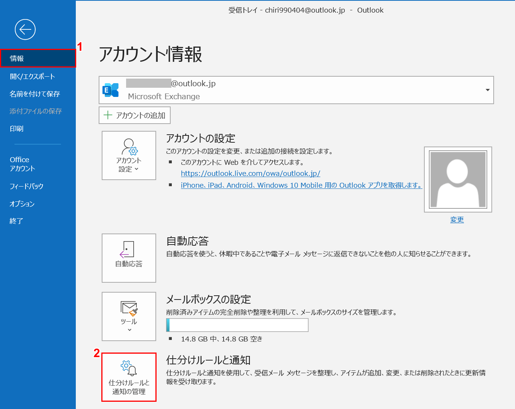
Task: Click the Microsoft Exchange account type text
Action: click(x=164, y=97)
